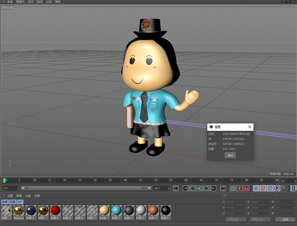The height and width of the screenshot is (226, 297).
Task: Open the 摄像机 viewport menu
Action: coord(20,2)
